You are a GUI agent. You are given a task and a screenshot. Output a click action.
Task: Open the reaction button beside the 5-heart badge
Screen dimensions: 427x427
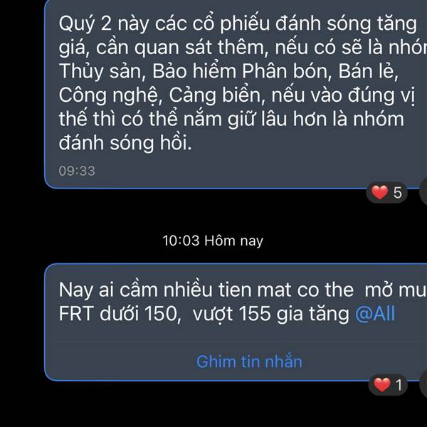[x=423, y=193]
